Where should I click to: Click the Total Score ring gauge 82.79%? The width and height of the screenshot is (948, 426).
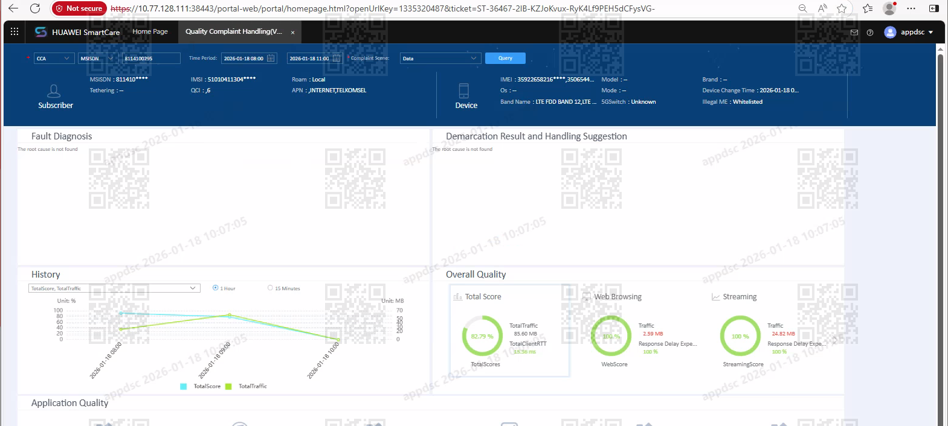(x=482, y=336)
